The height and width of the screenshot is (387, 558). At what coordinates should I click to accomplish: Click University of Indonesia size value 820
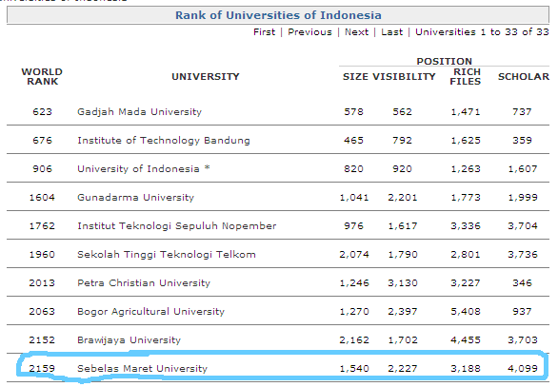(353, 169)
